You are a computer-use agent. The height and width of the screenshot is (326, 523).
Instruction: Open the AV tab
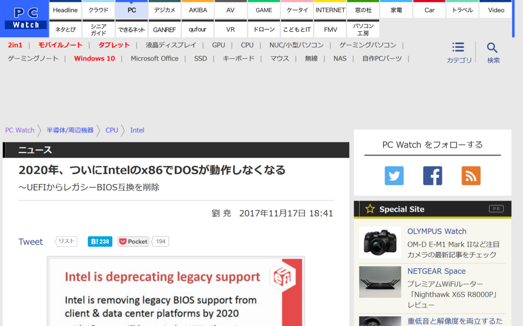point(230,10)
